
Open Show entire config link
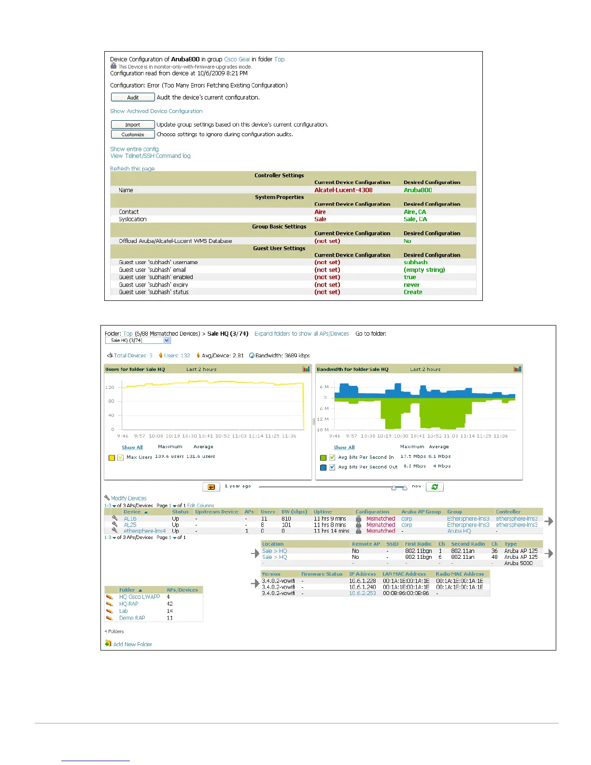134,149
